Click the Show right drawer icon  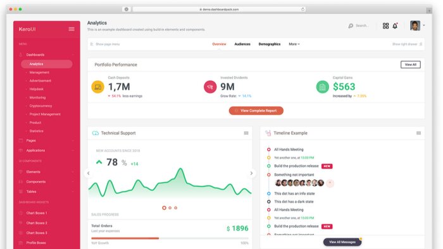421,44
